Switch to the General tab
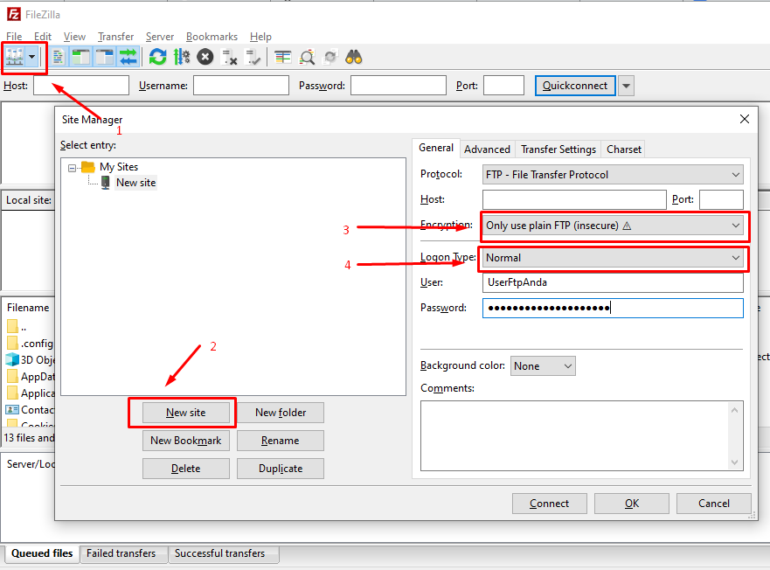 point(436,148)
